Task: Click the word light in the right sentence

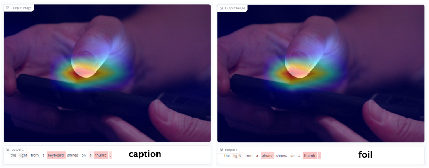Action: pyautogui.click(x=237, y=156)
